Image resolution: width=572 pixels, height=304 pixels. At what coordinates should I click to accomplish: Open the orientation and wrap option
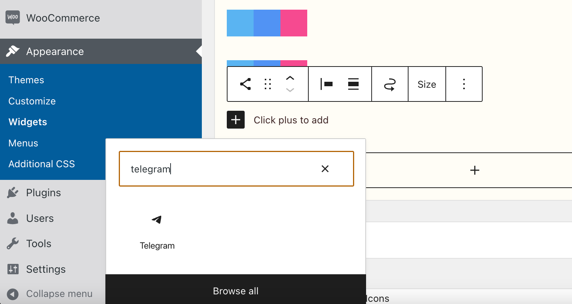click(x=390, y=84)
